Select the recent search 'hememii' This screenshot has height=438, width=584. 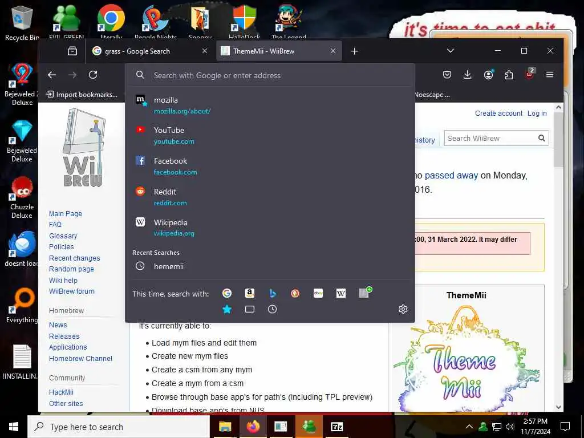270,266
